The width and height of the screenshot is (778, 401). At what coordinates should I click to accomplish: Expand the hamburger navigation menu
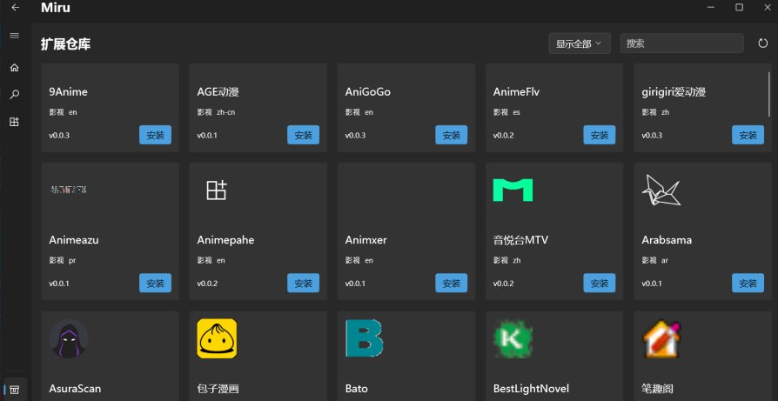[x=14, y=36]
